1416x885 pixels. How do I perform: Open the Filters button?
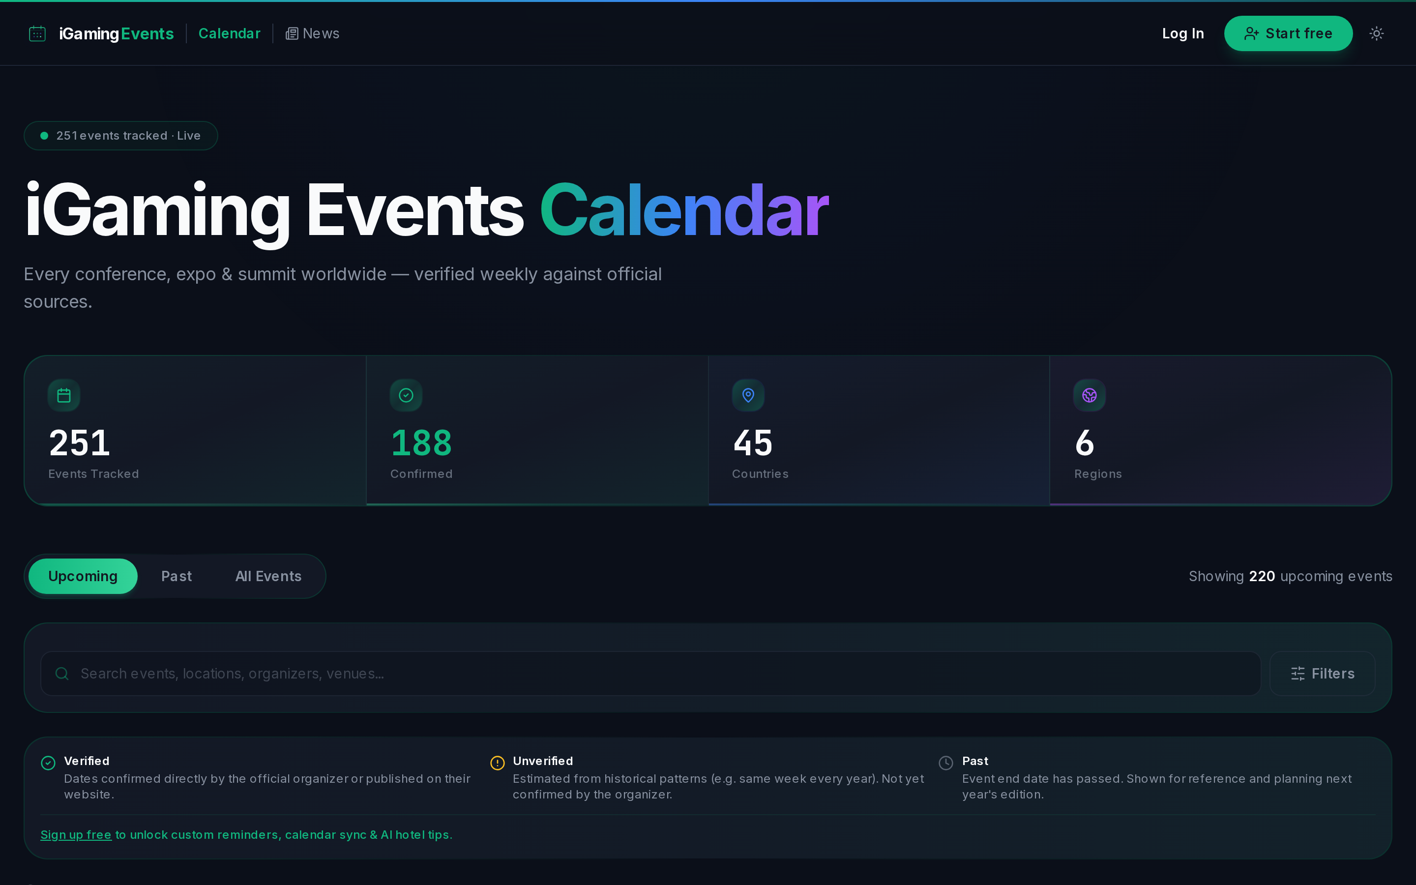pyautogui.click(x=1323, y=674)
